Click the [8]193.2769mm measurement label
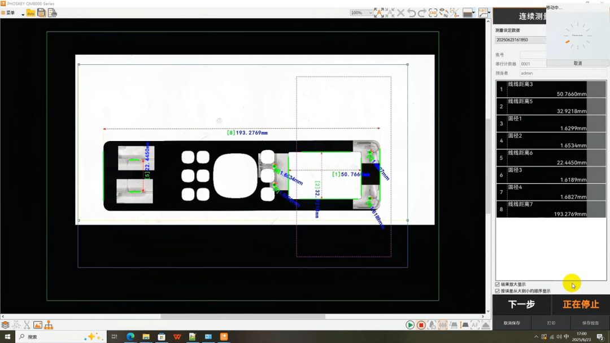 click(x=247, y=133)
